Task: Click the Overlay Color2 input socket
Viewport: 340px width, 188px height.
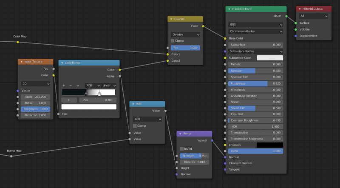Action: click(167, 61)
